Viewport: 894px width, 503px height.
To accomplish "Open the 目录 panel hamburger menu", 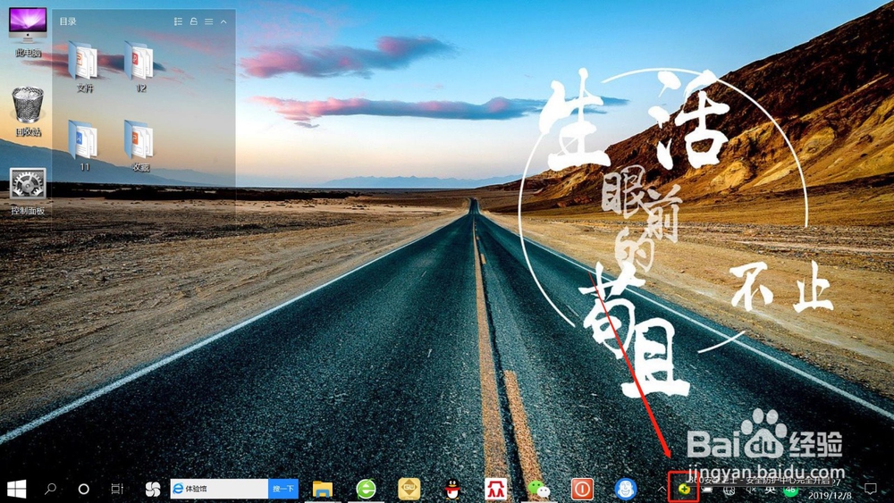I will click(x=208, y=21).
